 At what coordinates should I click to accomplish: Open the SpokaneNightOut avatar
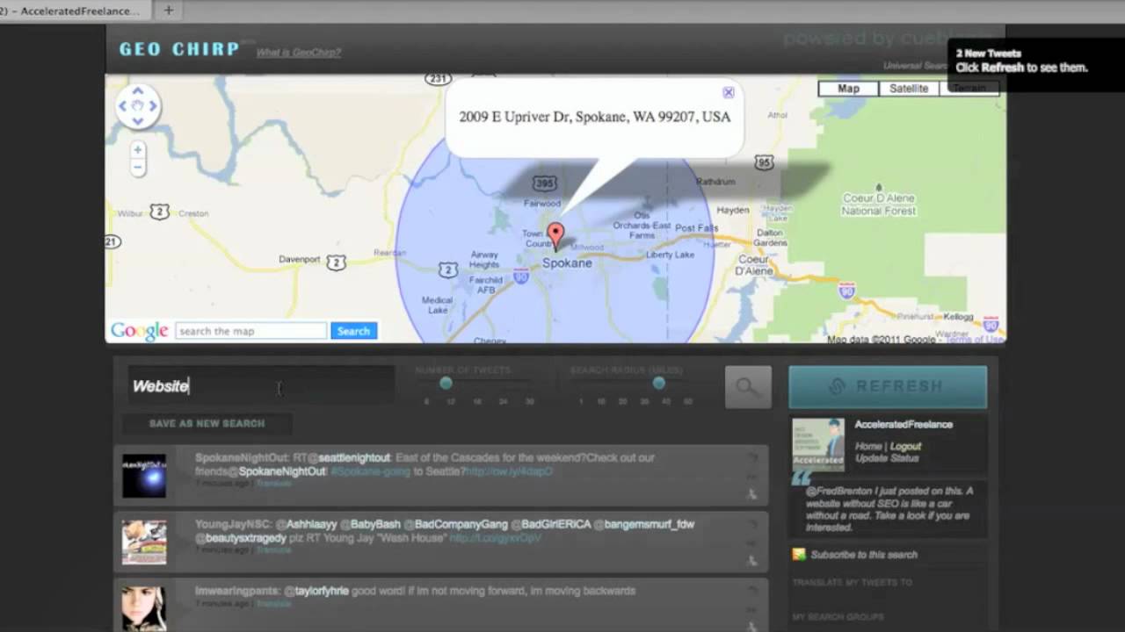pyautogui.click(x=144, y=476)
